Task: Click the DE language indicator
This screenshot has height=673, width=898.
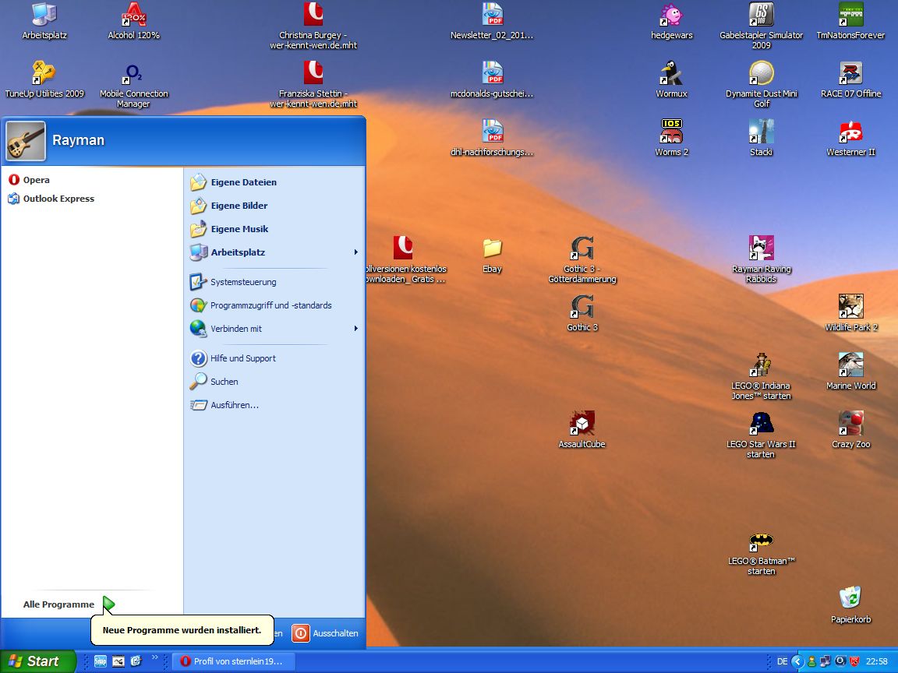Action: pyautogui.click(x=783, y=661)
